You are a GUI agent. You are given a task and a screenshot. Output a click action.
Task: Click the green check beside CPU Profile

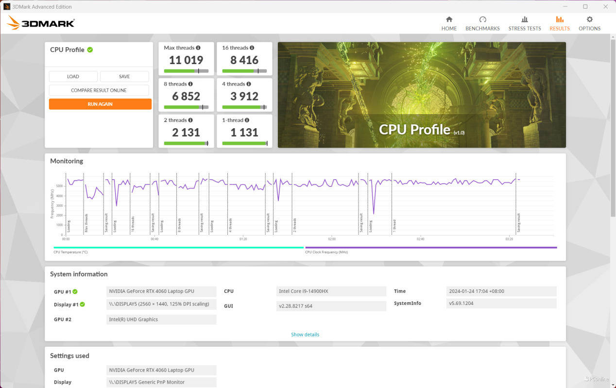(90, 50)
